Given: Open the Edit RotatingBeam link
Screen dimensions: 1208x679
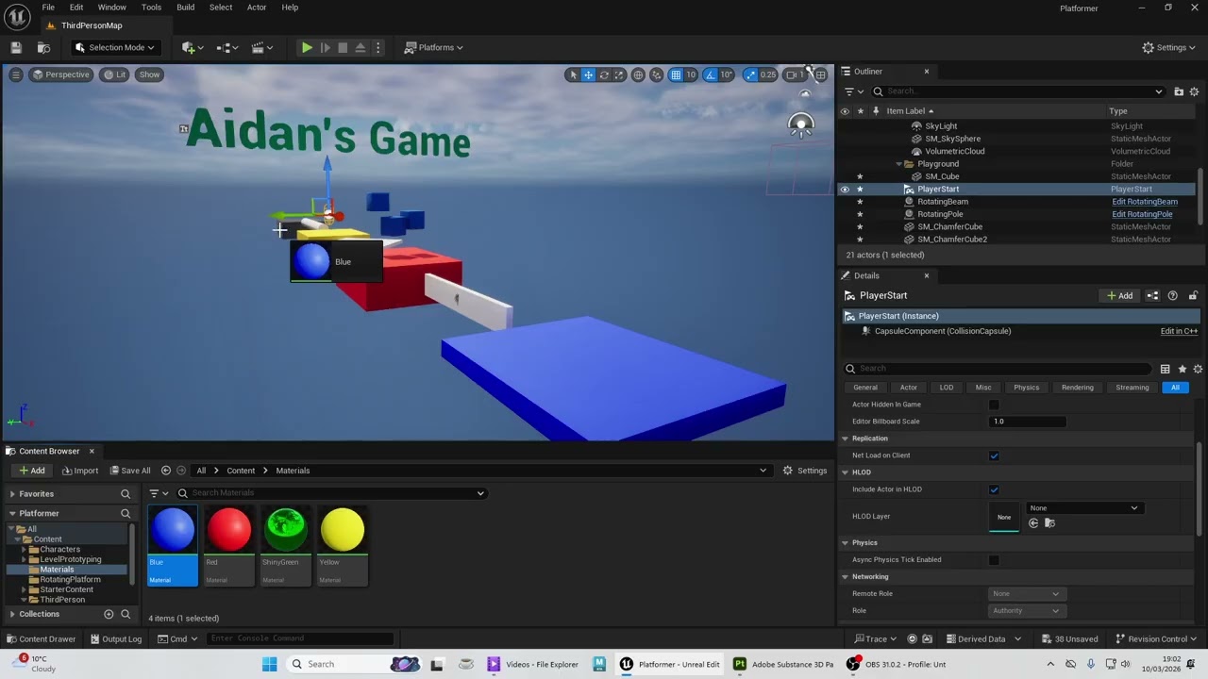Looking at the screenshot, I should click(x=1144, y=202).
